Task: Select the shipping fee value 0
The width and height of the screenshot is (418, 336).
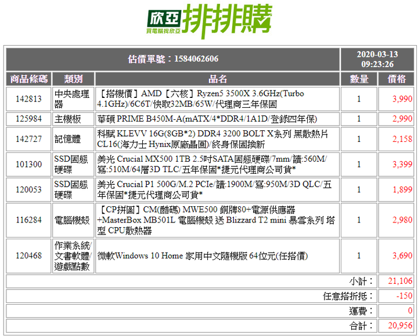Action: coord(410,311)
